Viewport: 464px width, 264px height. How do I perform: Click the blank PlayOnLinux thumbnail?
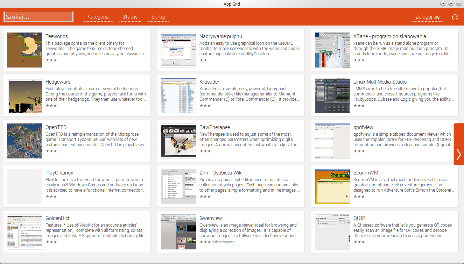click(24, 186)
